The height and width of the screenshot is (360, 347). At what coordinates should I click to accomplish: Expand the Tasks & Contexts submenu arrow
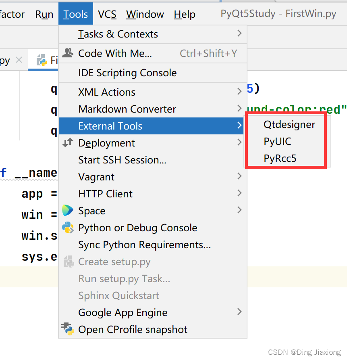[239, 33]
